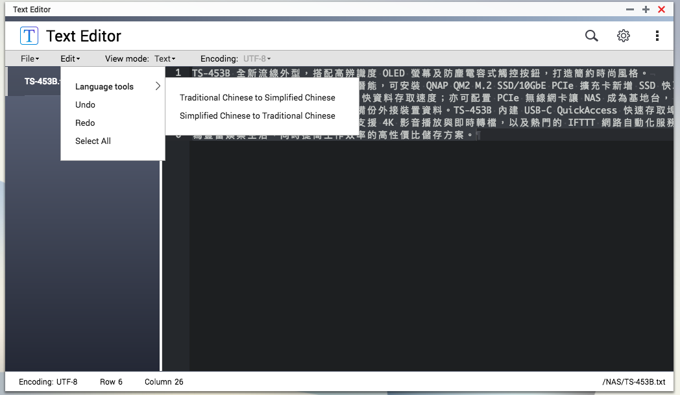The image size is (680, 395).
Task: Open the search magnifier icon
Action: coord(592,36)
